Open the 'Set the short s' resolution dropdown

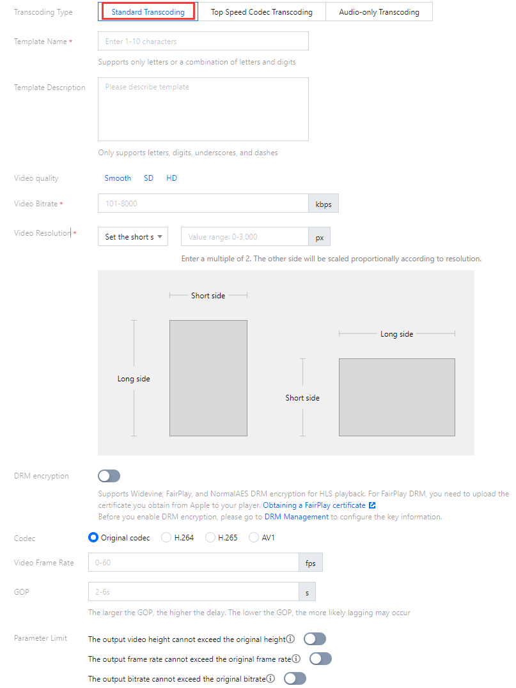(133, 236)
